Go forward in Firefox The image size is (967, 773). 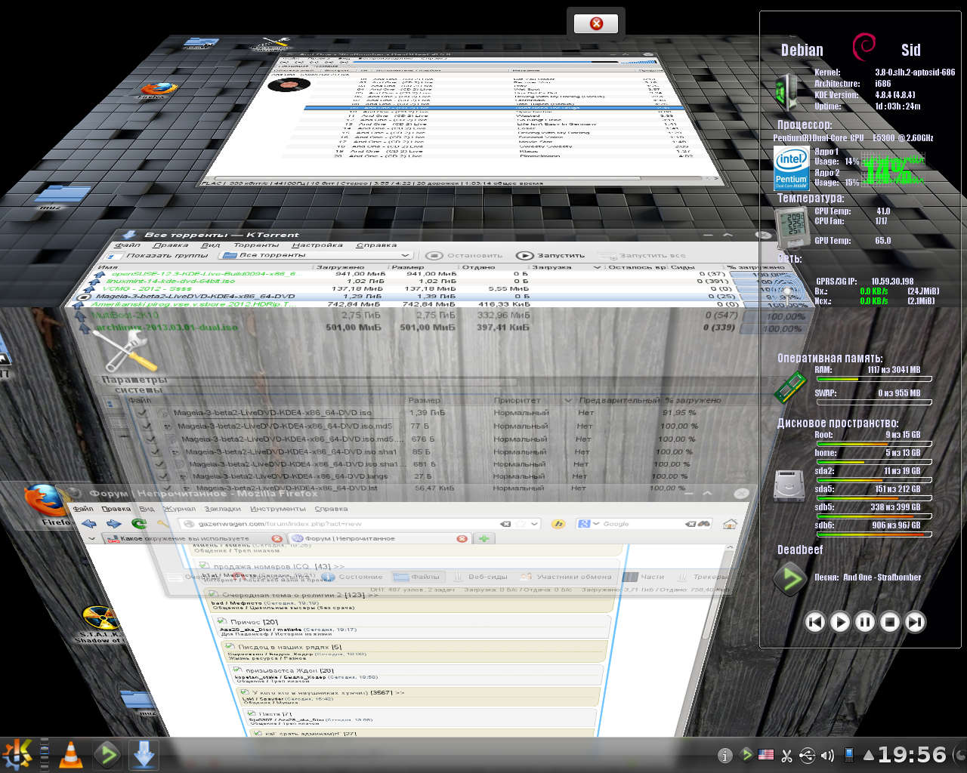(x=114, y=523)
